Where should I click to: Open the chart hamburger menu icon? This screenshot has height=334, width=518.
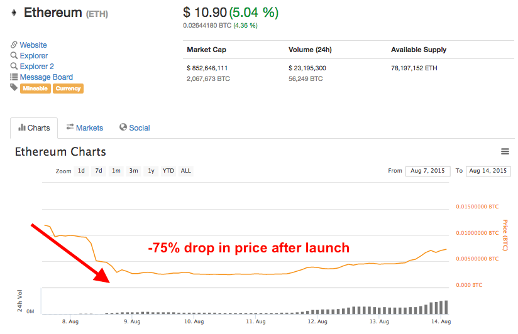click(x=505, y=151)
